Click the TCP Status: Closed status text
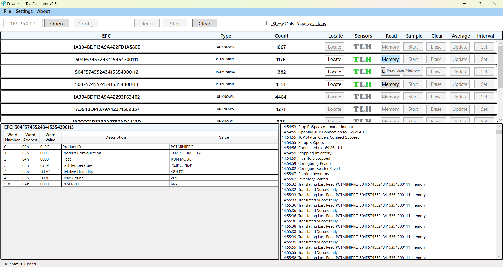This screenshot has width=503, height=267. click(x=20, y=264)
